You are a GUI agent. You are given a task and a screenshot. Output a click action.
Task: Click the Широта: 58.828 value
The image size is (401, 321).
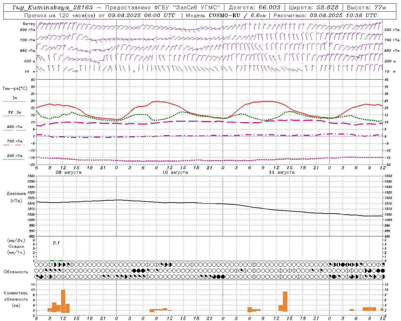[314, 8]
